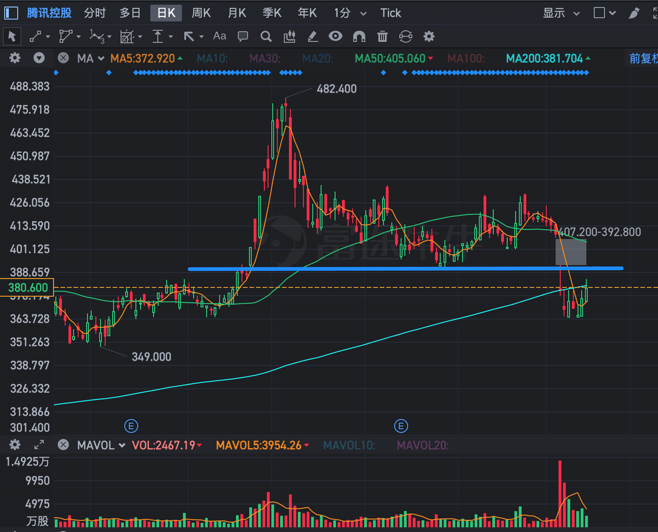Switch to the 分时 intraday tab
658x532 pixels.
click(95, 13)
